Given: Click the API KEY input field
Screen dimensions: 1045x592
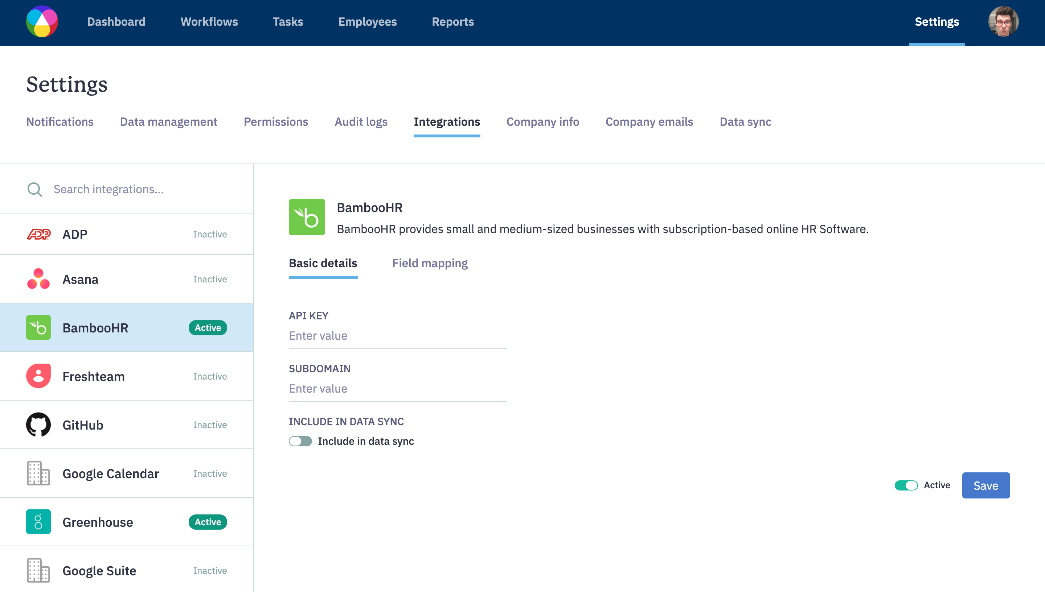Looking at the screenshot, I should tap(397, 336).
